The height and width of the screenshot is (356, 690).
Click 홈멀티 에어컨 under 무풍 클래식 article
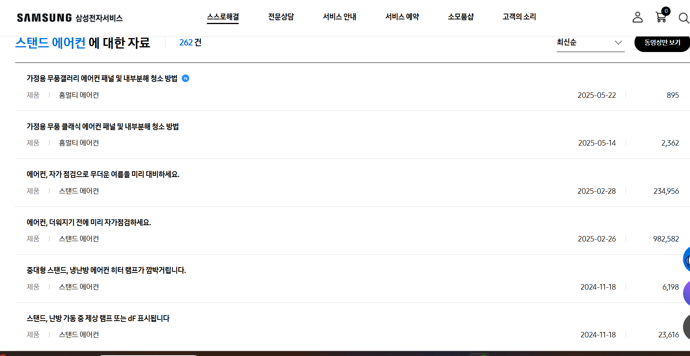79,143
